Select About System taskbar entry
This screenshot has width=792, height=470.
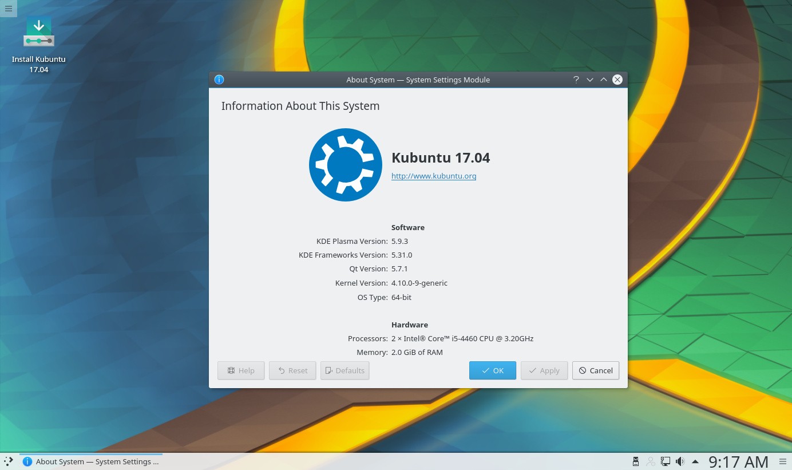91,461
